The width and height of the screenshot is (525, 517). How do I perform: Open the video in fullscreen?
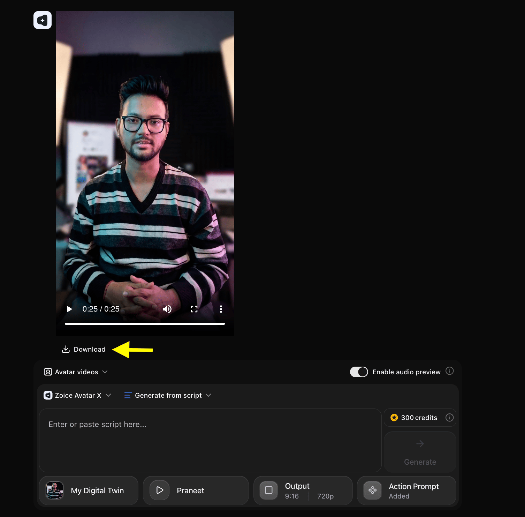pyautogui.click(x=194, y=309)
